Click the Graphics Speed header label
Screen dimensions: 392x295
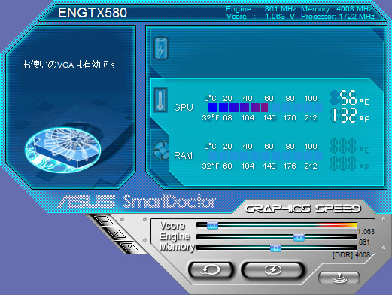click(302, 208)
